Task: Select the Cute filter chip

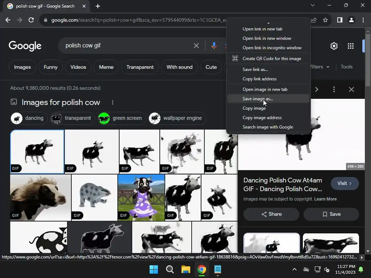Action: click(x=211, y=67)
